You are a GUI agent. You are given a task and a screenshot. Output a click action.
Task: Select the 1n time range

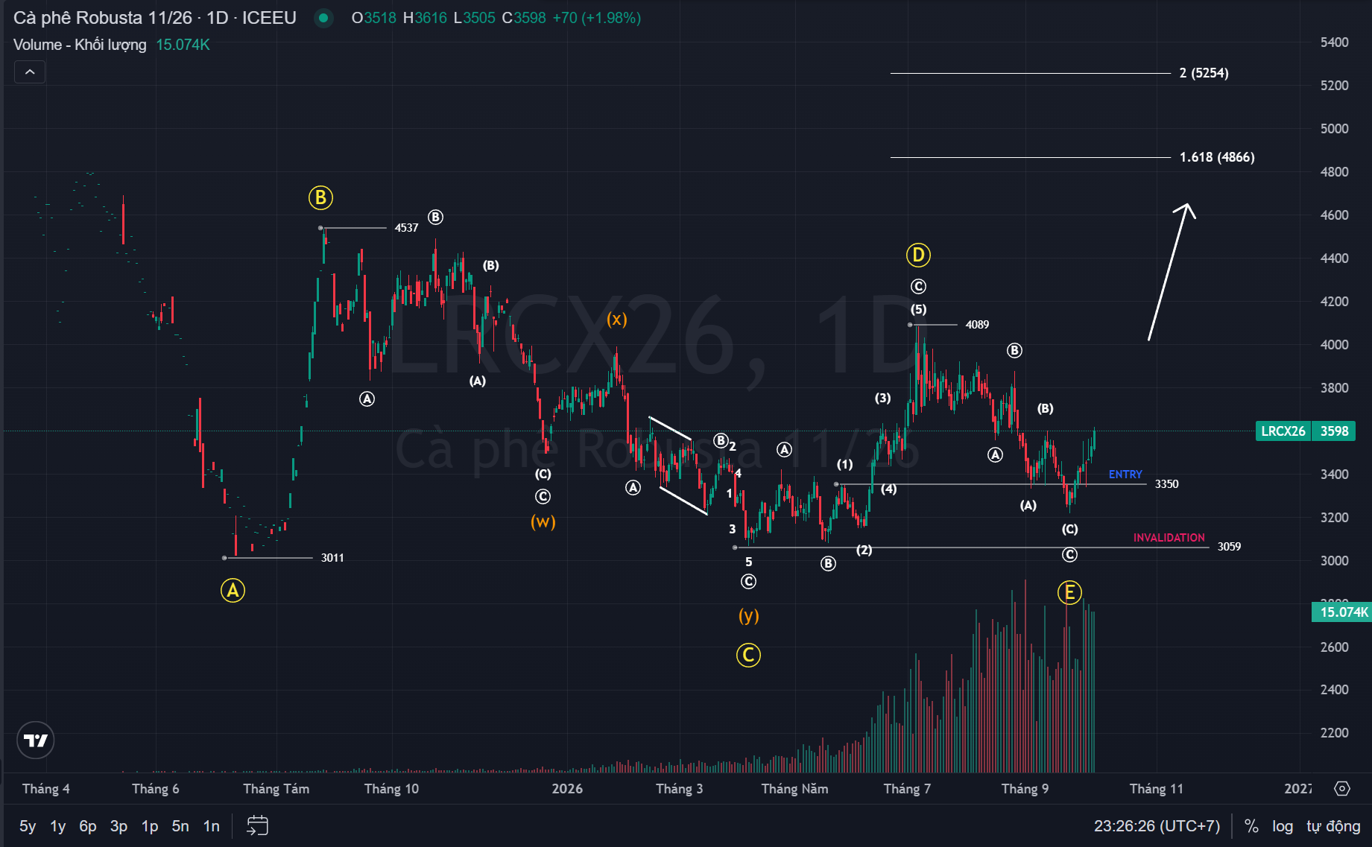pos(212,826)
